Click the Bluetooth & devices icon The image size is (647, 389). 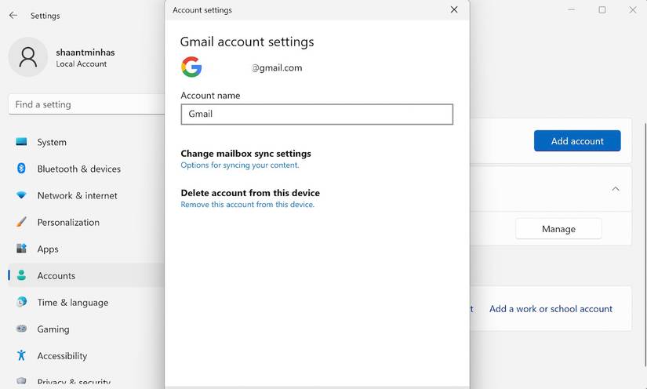(x=21, y=169)
